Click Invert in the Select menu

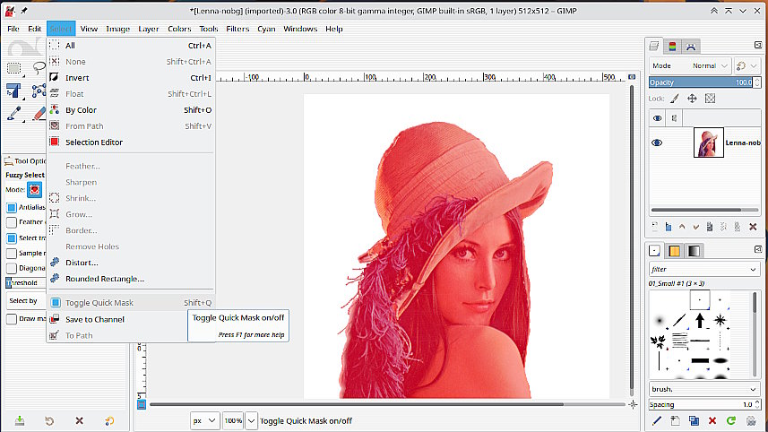pos(77,78)
